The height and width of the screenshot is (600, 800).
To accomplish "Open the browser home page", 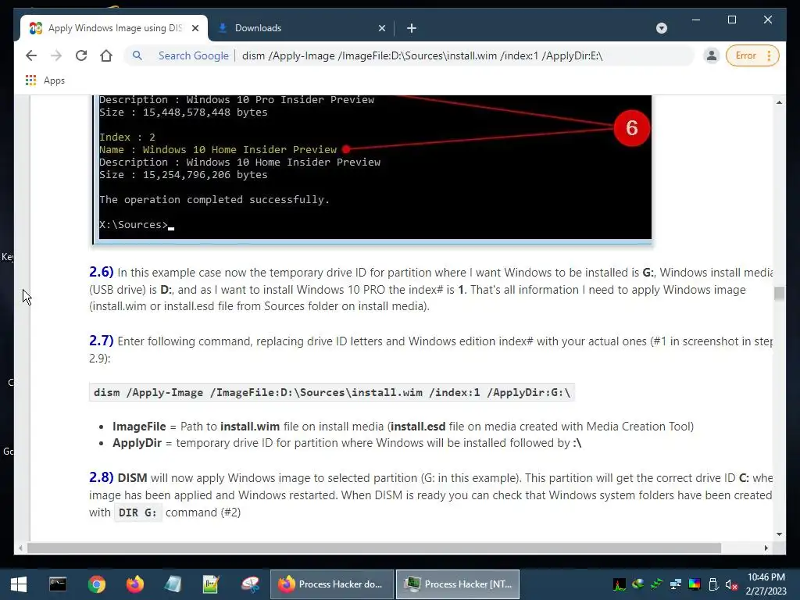I will [106, 55].
